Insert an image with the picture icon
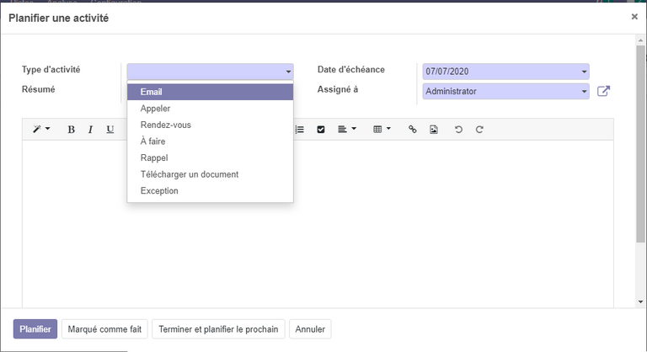The image size is (647, 352). (x=434, y=130)
